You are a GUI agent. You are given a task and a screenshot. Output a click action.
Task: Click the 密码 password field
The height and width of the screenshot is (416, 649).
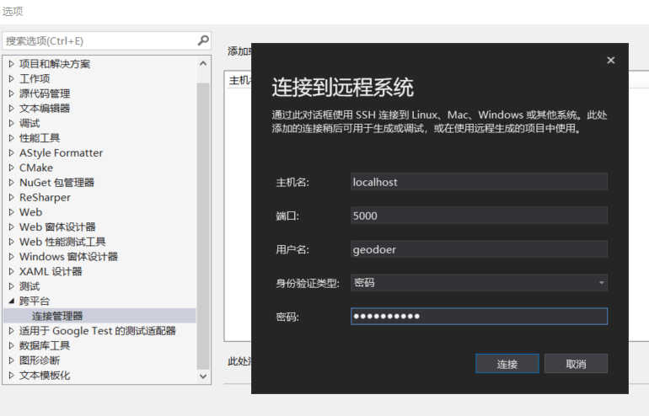tap(479, 317)
